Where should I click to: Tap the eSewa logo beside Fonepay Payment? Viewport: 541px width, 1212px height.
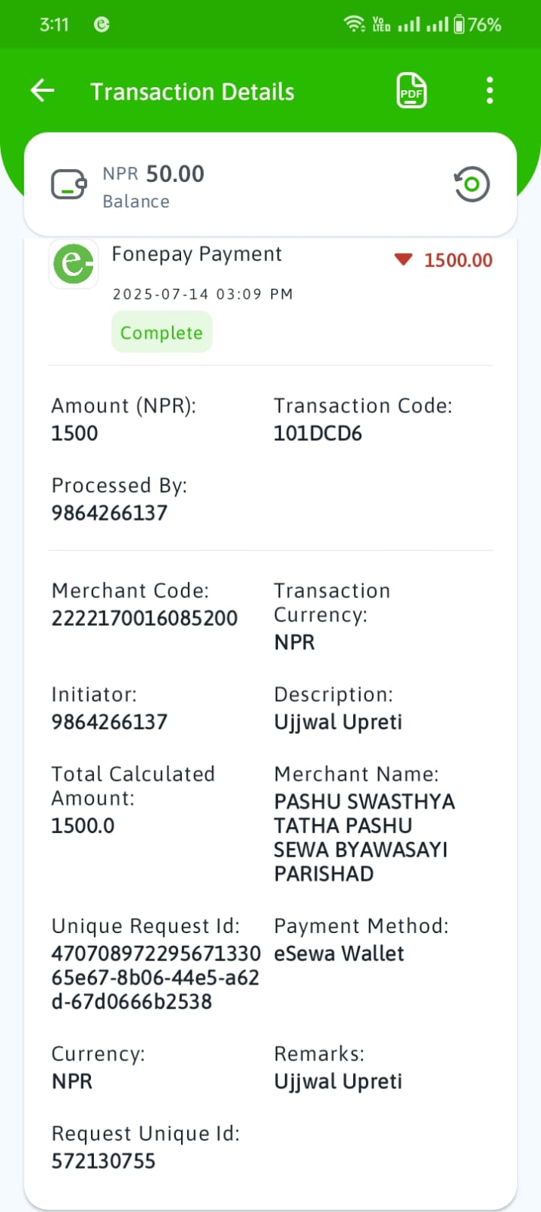(73, 264)
